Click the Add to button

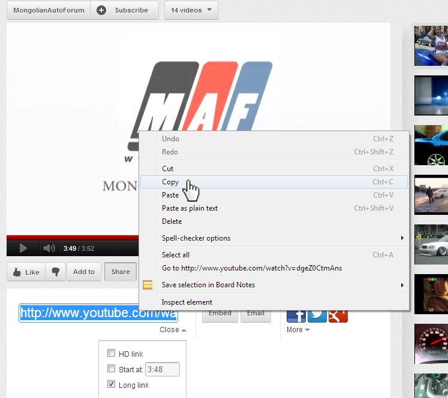coord(84,272)
